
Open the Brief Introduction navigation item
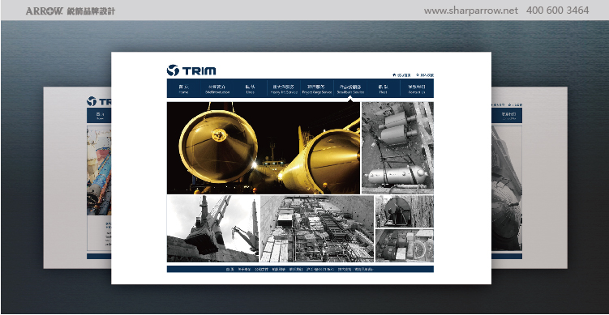pos(217,89)
